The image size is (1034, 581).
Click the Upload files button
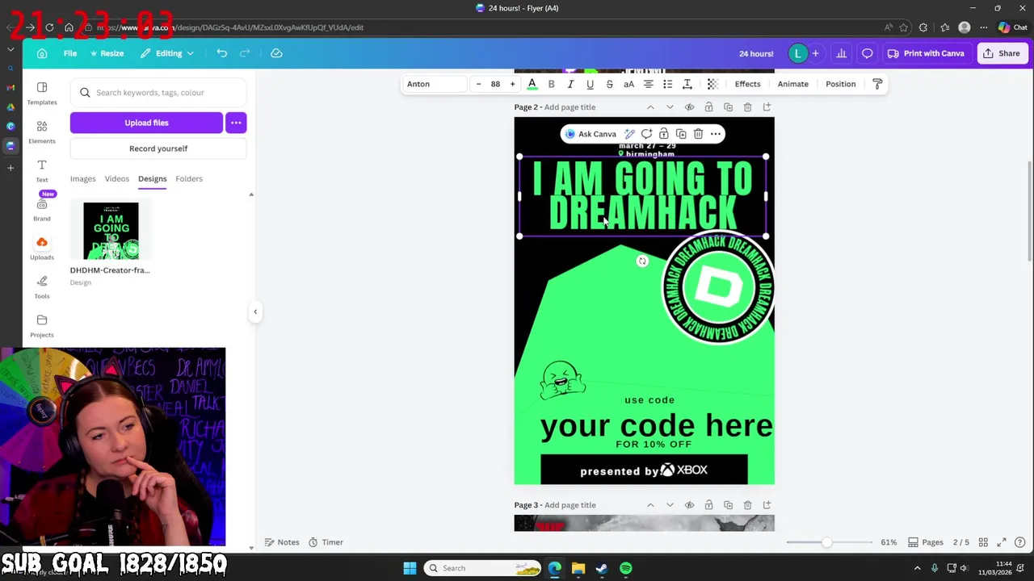click(146, 123)
